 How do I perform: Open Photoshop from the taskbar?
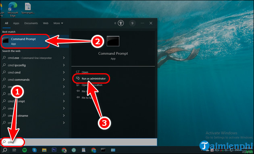54,150
